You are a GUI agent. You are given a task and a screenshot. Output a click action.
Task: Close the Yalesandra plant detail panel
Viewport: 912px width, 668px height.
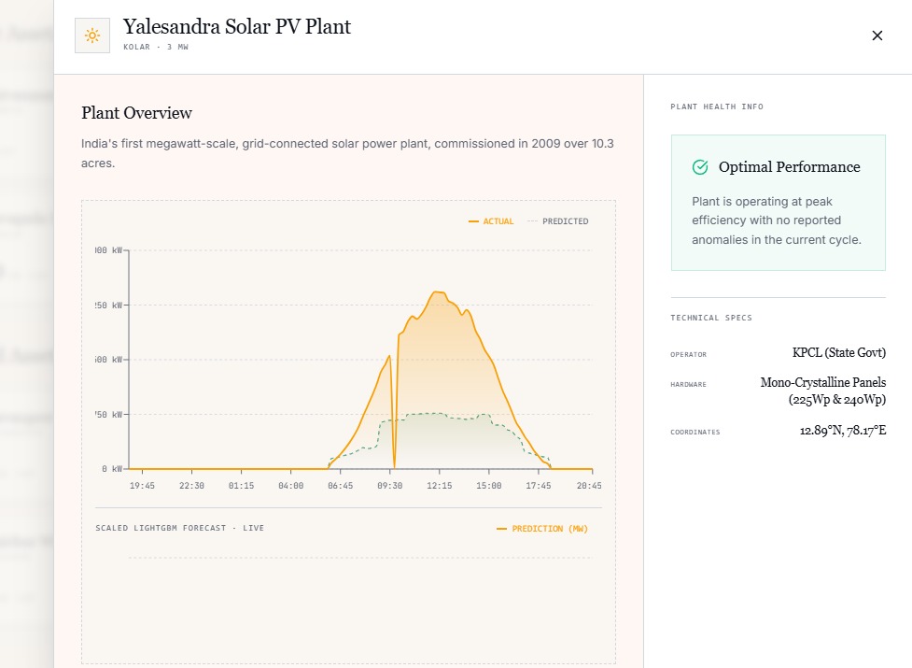[x=877, y=36]
